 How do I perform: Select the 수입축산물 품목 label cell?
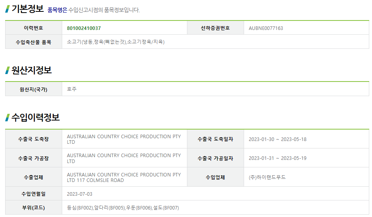[x=33, y=42]
